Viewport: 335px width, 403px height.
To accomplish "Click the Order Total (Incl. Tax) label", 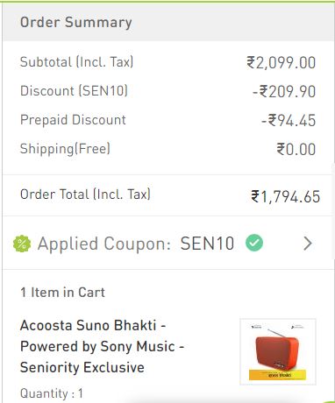I will pyautogui.click(x=85, y=194).
